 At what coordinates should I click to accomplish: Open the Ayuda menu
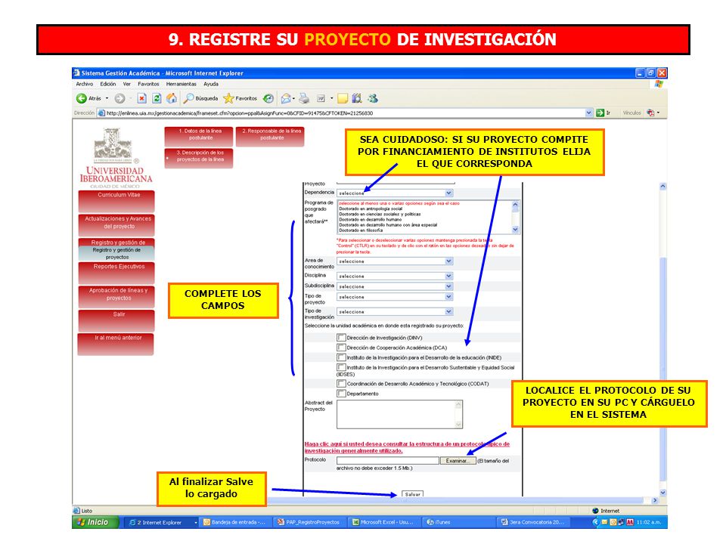point(211,84)
